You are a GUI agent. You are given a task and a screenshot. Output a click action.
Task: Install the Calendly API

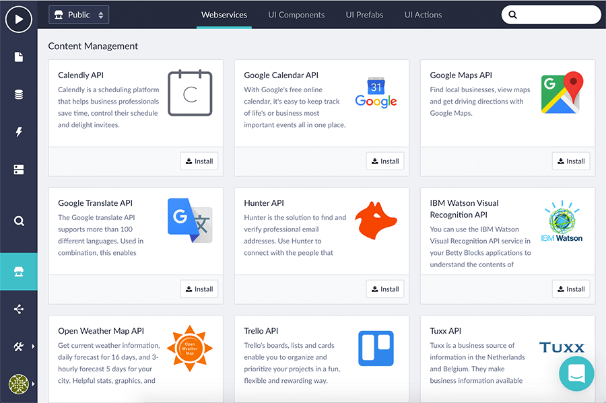[x=199, y=161]
